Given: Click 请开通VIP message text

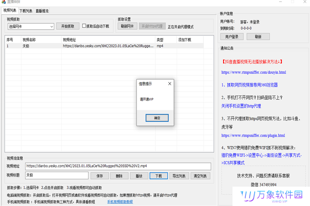Looking at the screenshot, I should click(147, 99).
